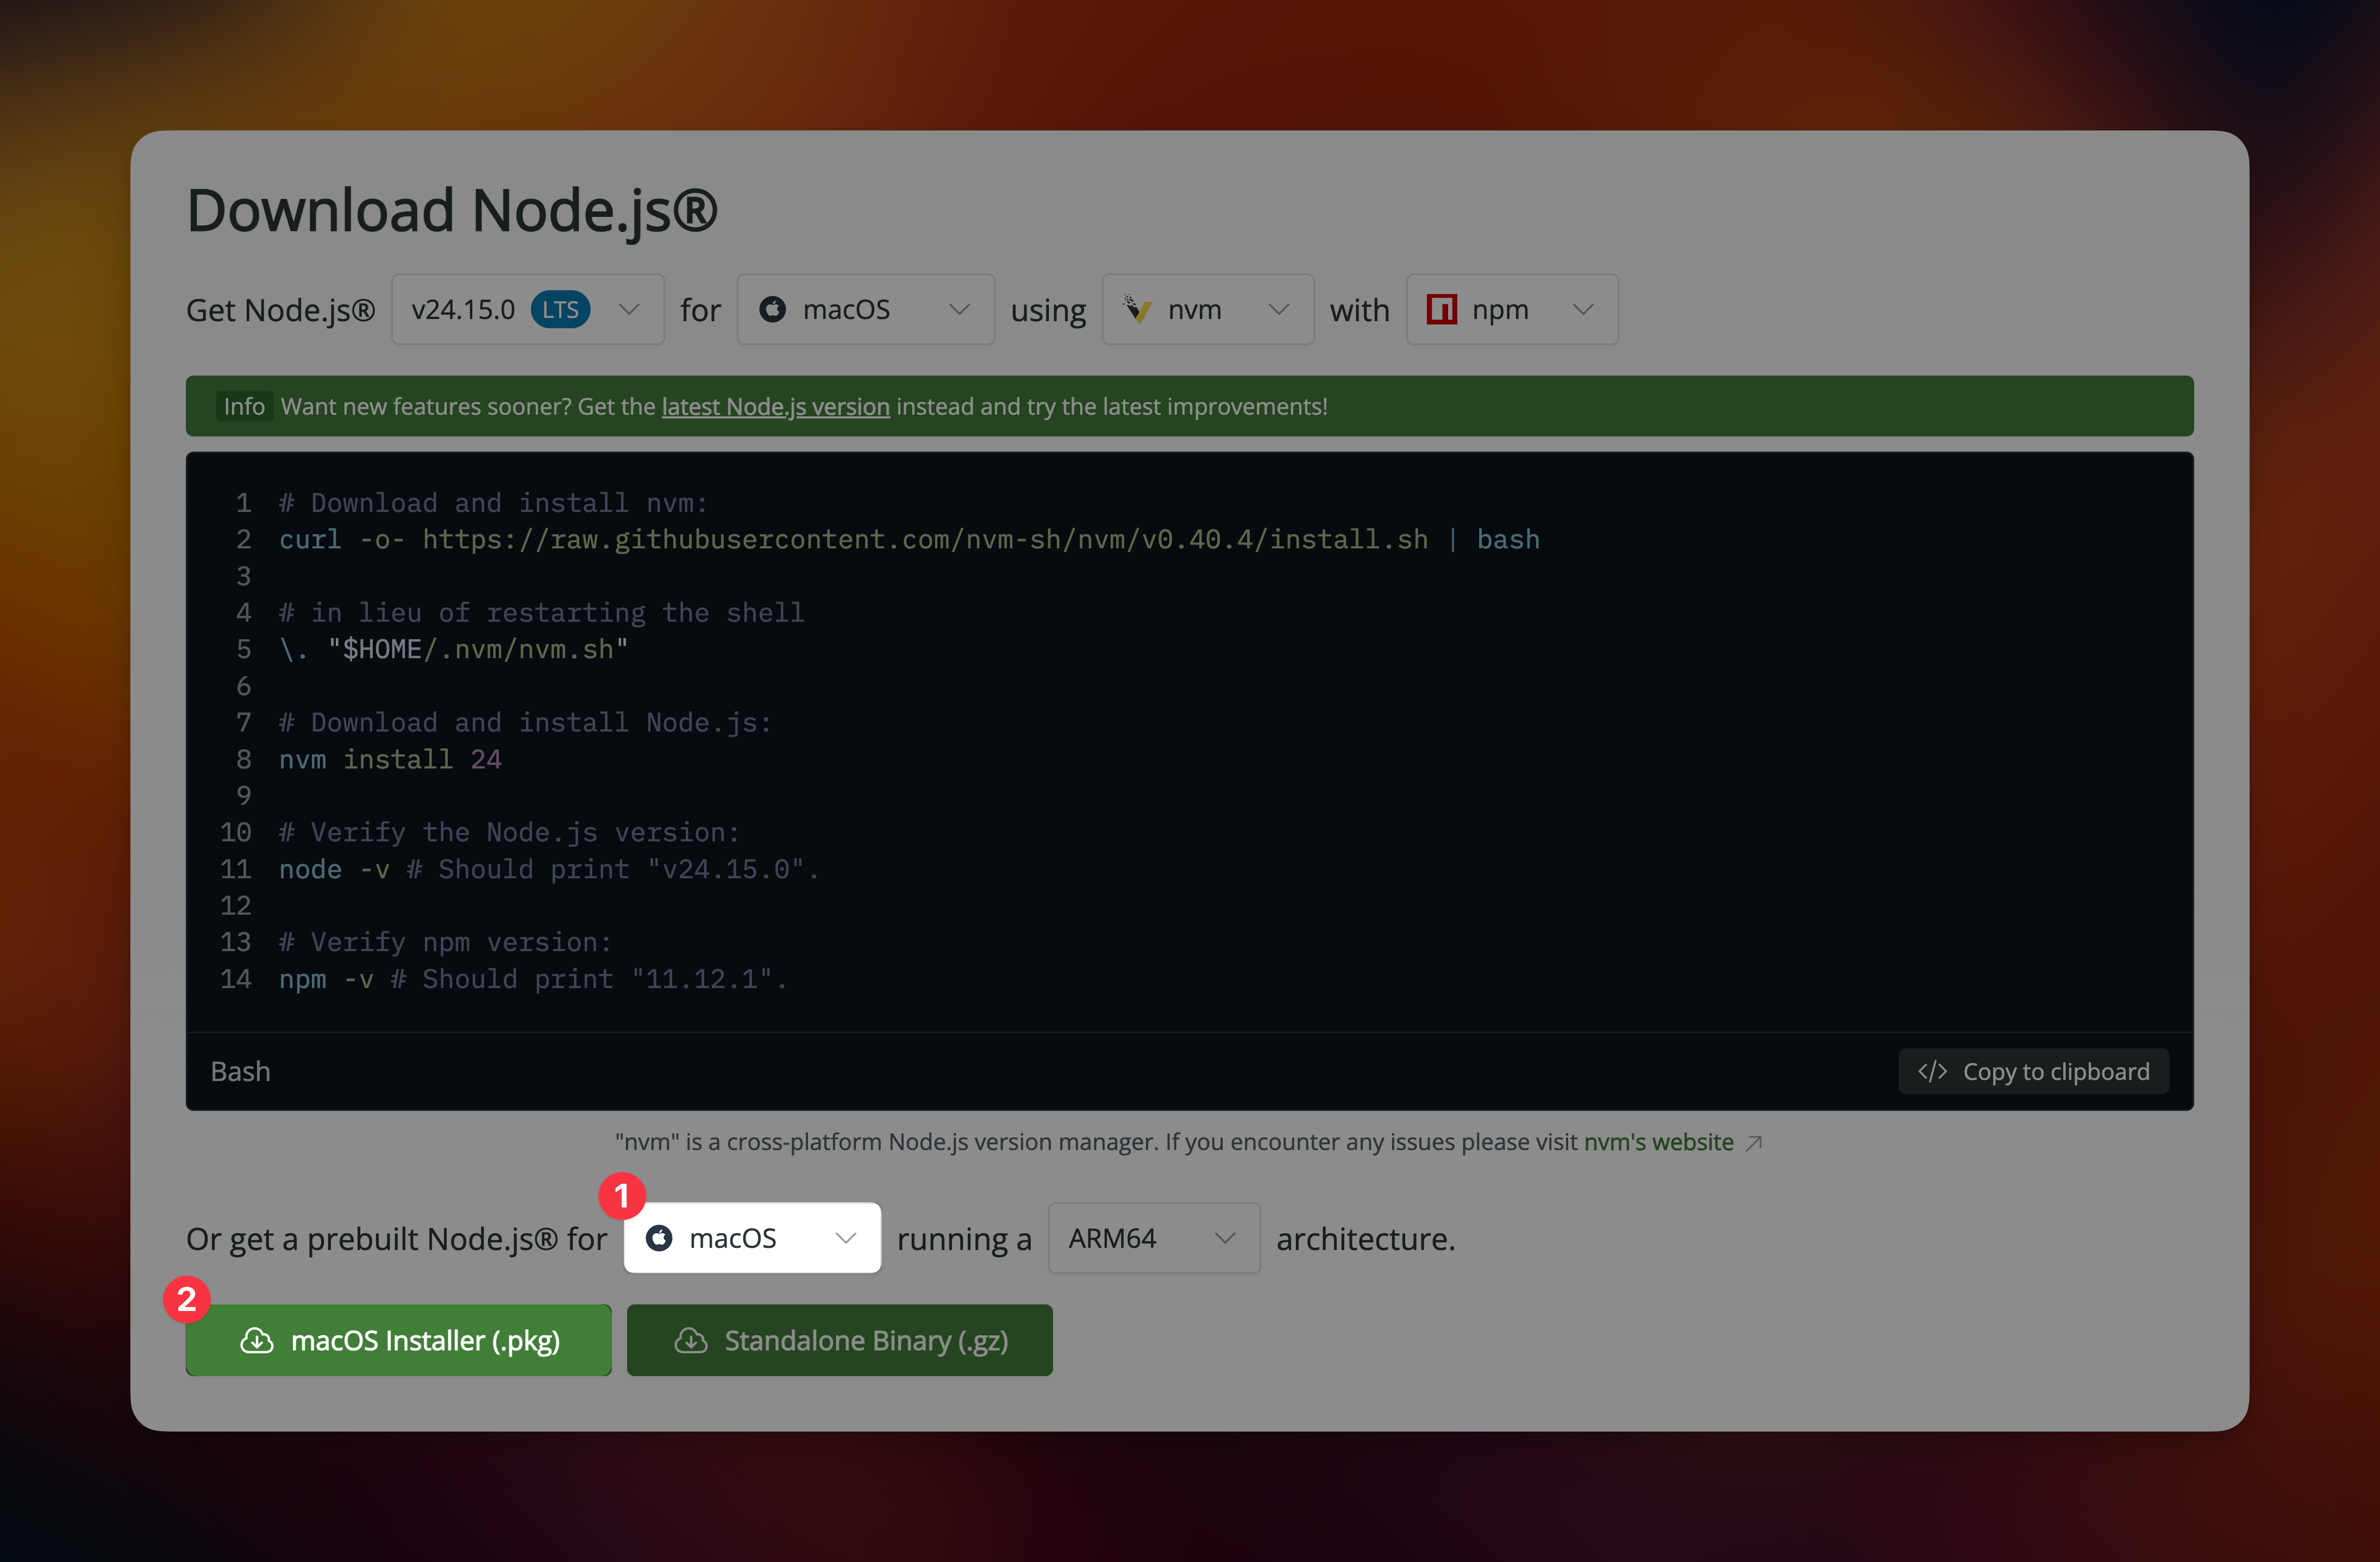Click the Bash language label

tap(241, 1072)
